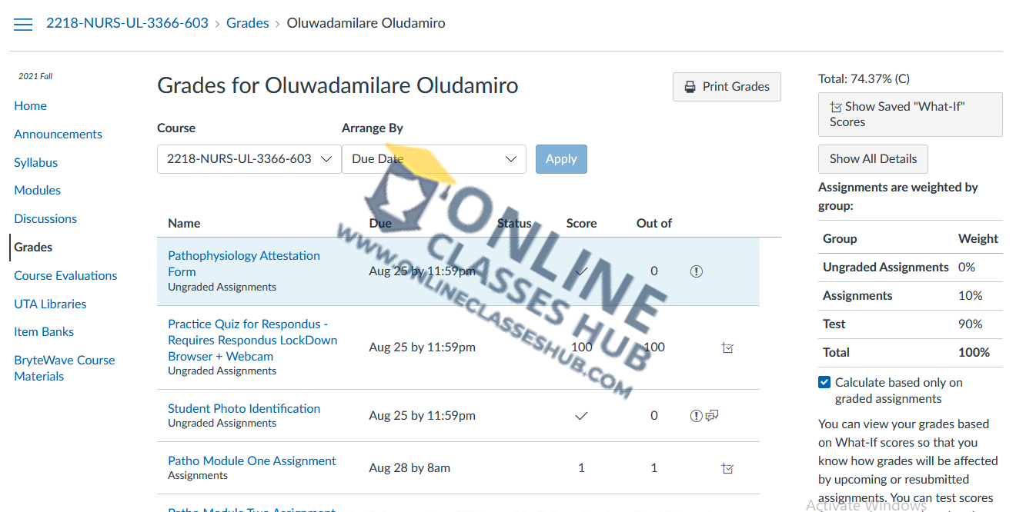Click warning icon in Student Photo Identification row

coord(696,416)
